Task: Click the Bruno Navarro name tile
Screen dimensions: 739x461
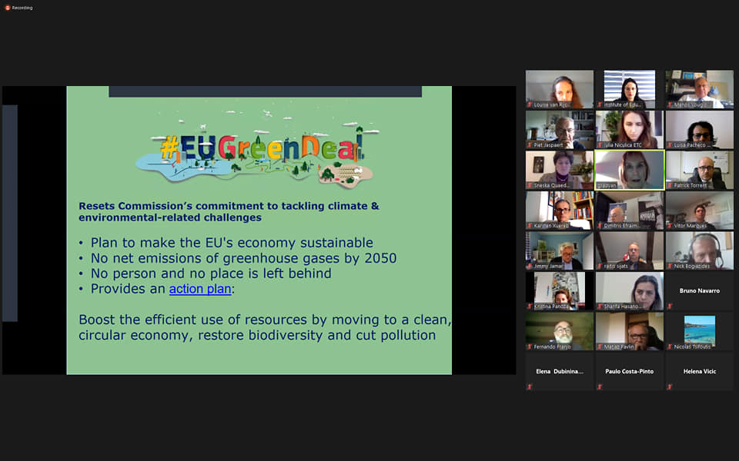Action: pos(699,291)
